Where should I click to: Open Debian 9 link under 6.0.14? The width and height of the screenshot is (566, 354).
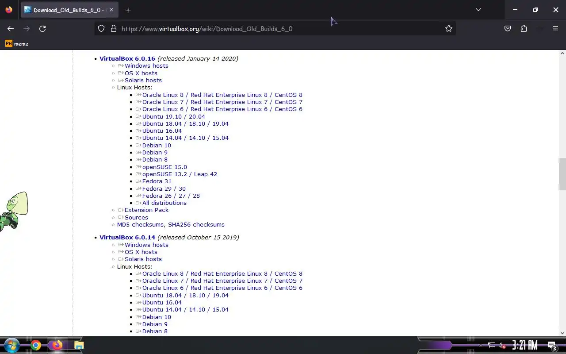point(155,324)
